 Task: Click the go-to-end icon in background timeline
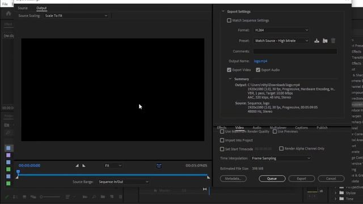coord(205,189)
